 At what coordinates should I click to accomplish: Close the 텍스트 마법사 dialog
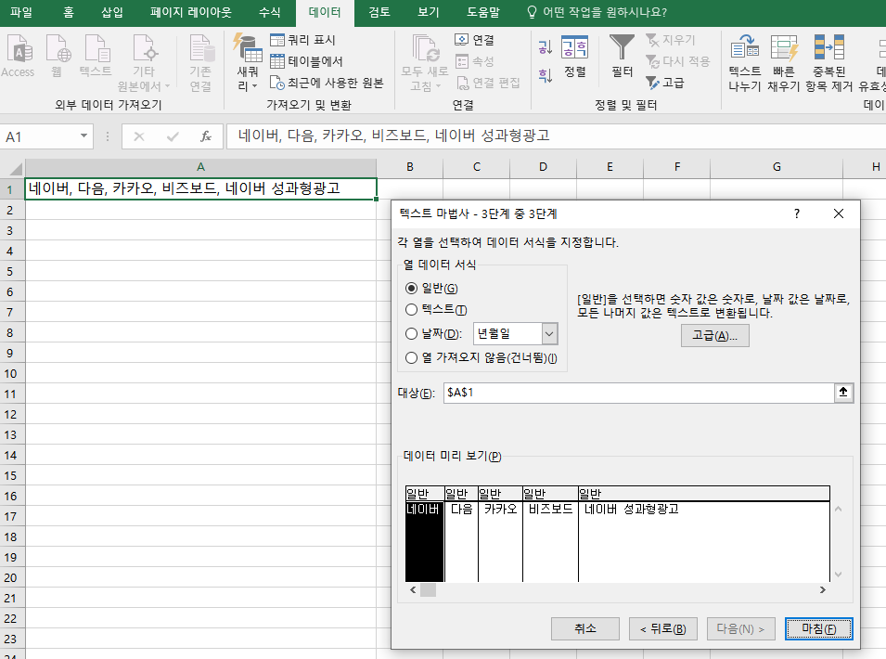click(839, 213)
